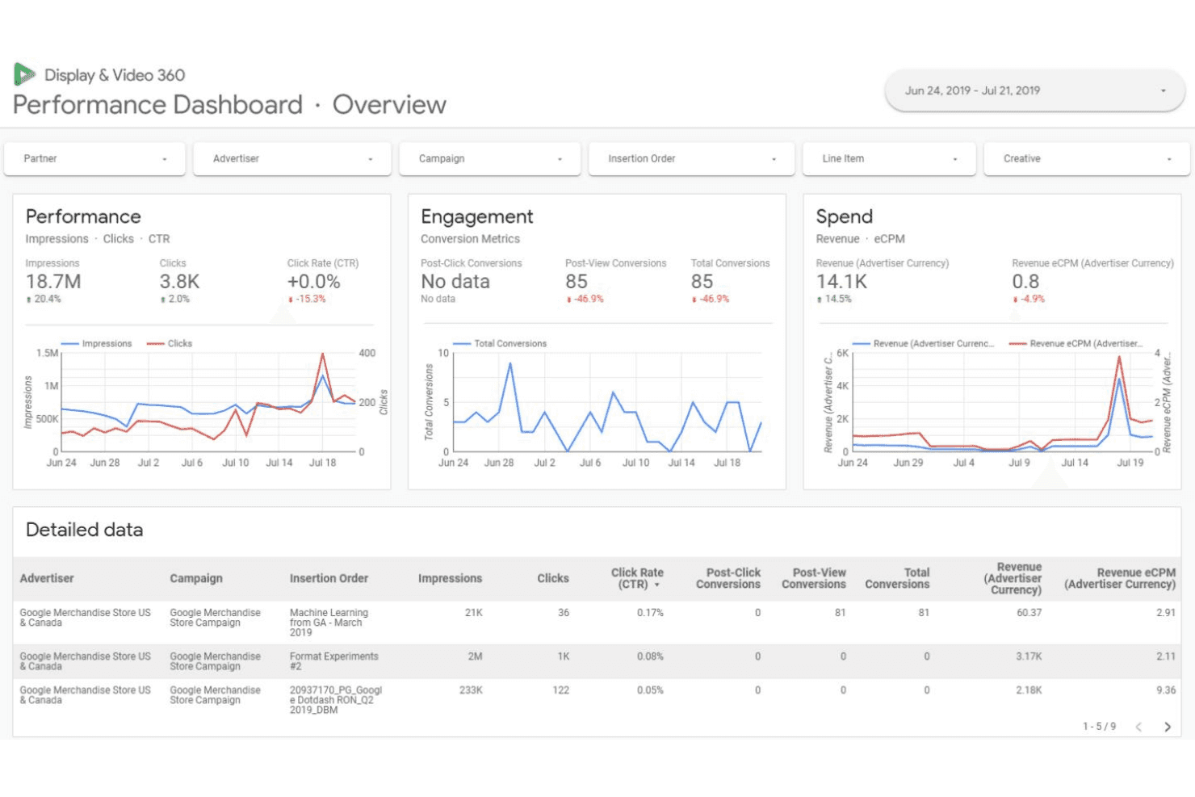Screen dimensions: 1195x797
Task: Select the Format Experiments #2 cell
Action: click(333, 661)
